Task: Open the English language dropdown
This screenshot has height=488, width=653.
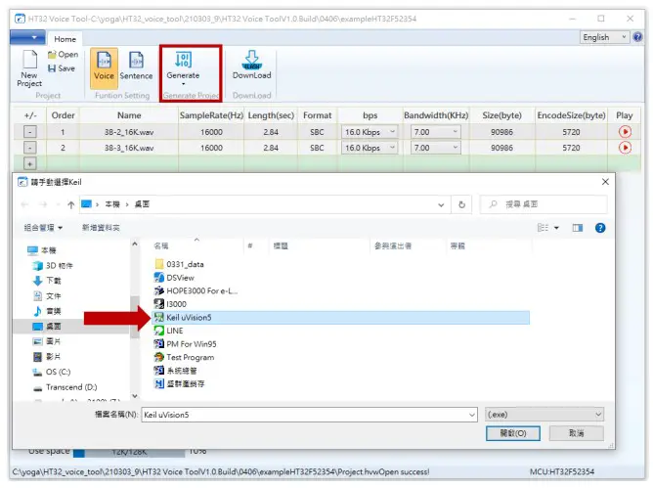Action: 604,37
